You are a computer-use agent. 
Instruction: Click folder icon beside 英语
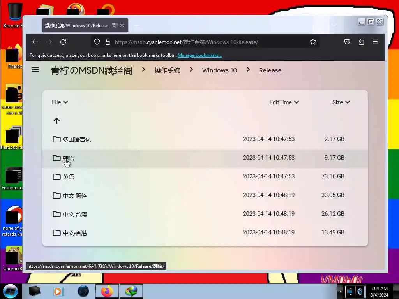coord(56,176)
